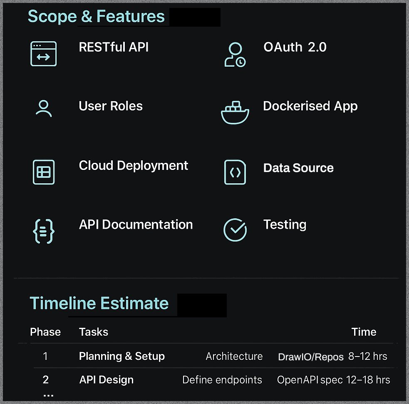This screenshot has height=404, width=409.
Task: Select the Tasks column header
Action: tap(94, 332)
